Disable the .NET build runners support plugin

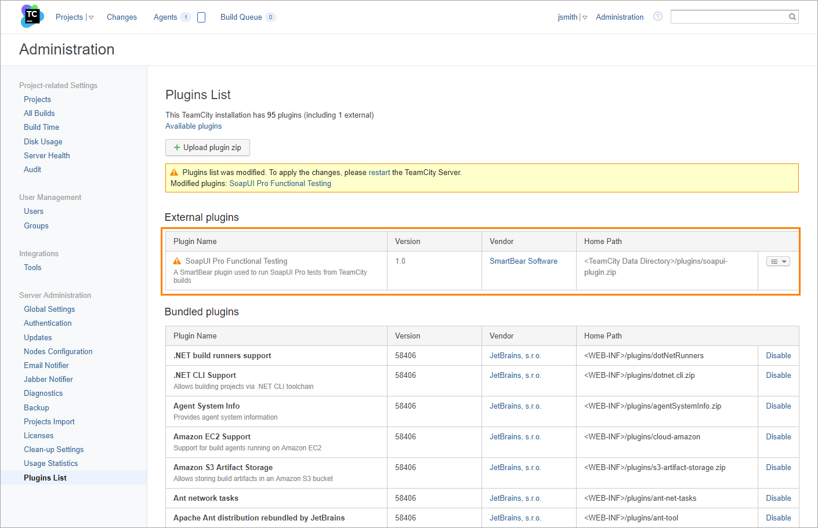coord(778,355)
